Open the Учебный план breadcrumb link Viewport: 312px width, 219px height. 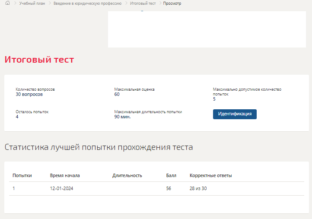(x=32, y=3)
